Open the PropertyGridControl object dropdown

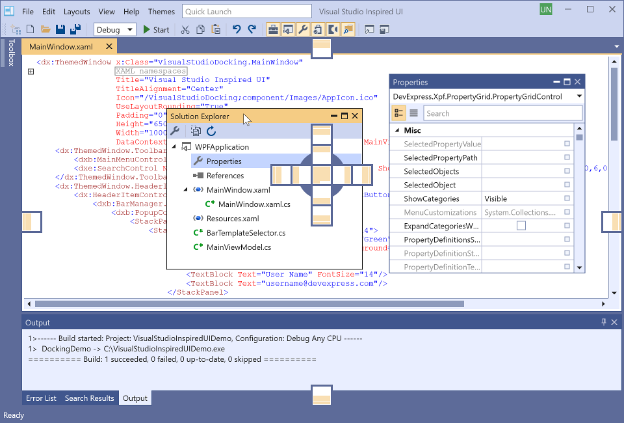[579, 96]
